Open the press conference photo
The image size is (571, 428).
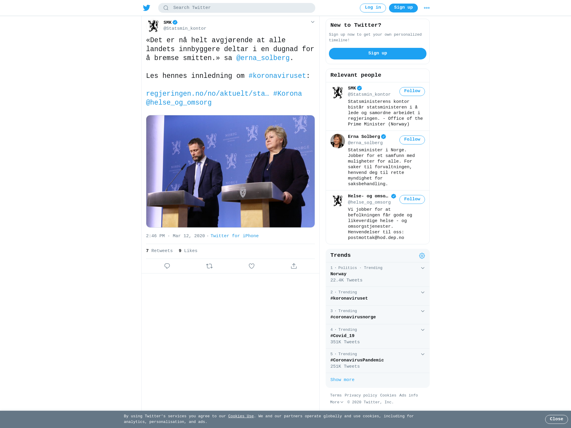(x=230, y=171)
